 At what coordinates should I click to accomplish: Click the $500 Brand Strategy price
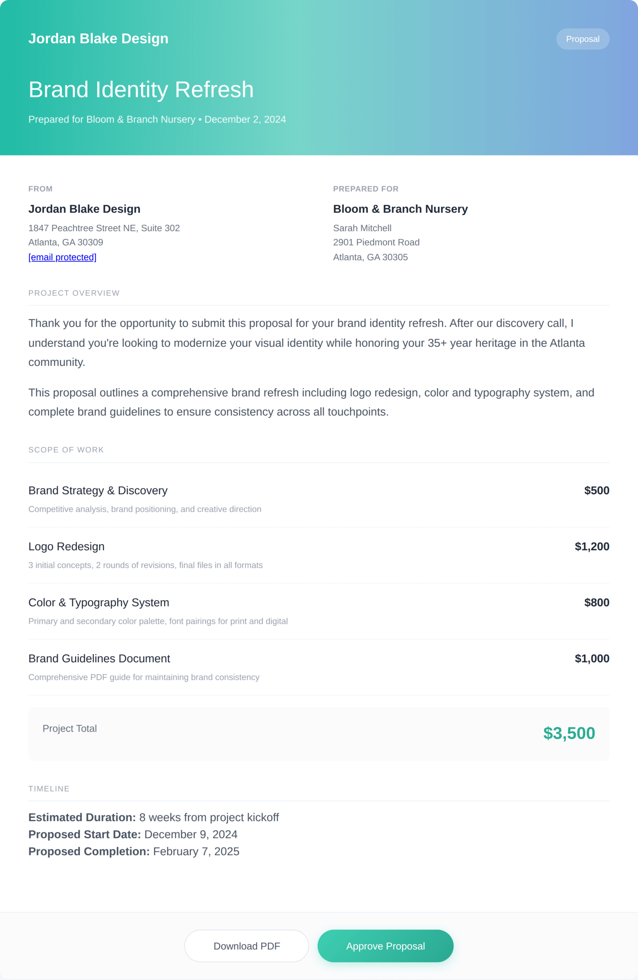click(596, 490)
